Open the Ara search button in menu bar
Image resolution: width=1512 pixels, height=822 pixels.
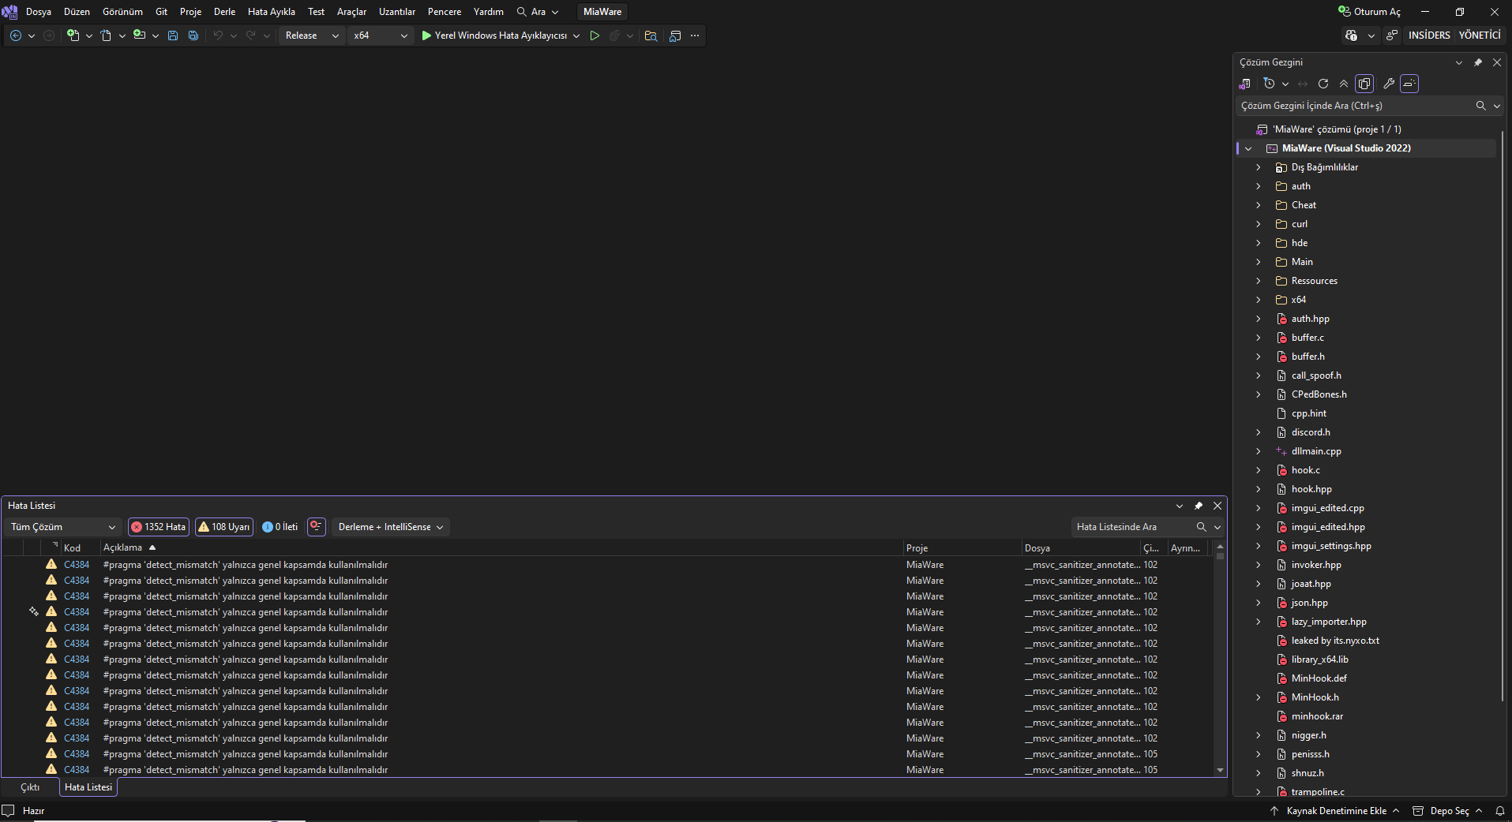[x=538, y=12]
